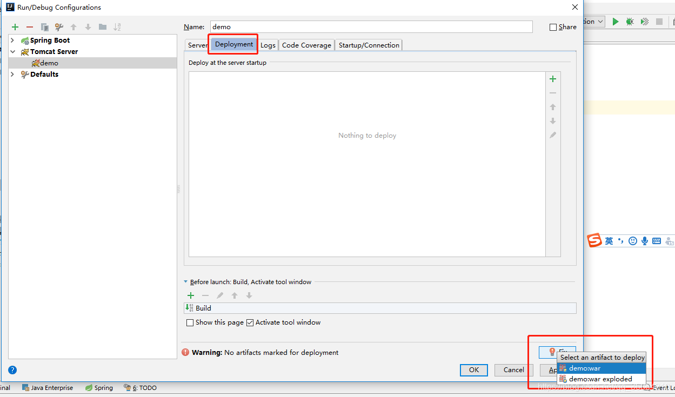
Task: Move before-launch task down arrow
Action: [x=249, y=295]
